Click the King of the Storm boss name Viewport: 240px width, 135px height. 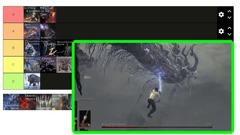coord(114,124)
